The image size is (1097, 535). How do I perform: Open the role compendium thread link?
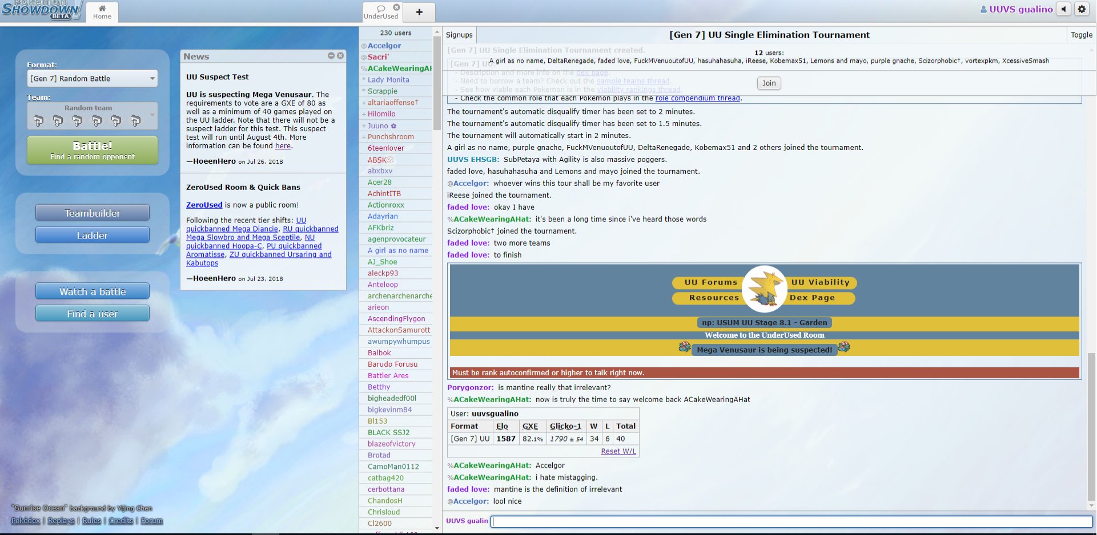(697, 98)
